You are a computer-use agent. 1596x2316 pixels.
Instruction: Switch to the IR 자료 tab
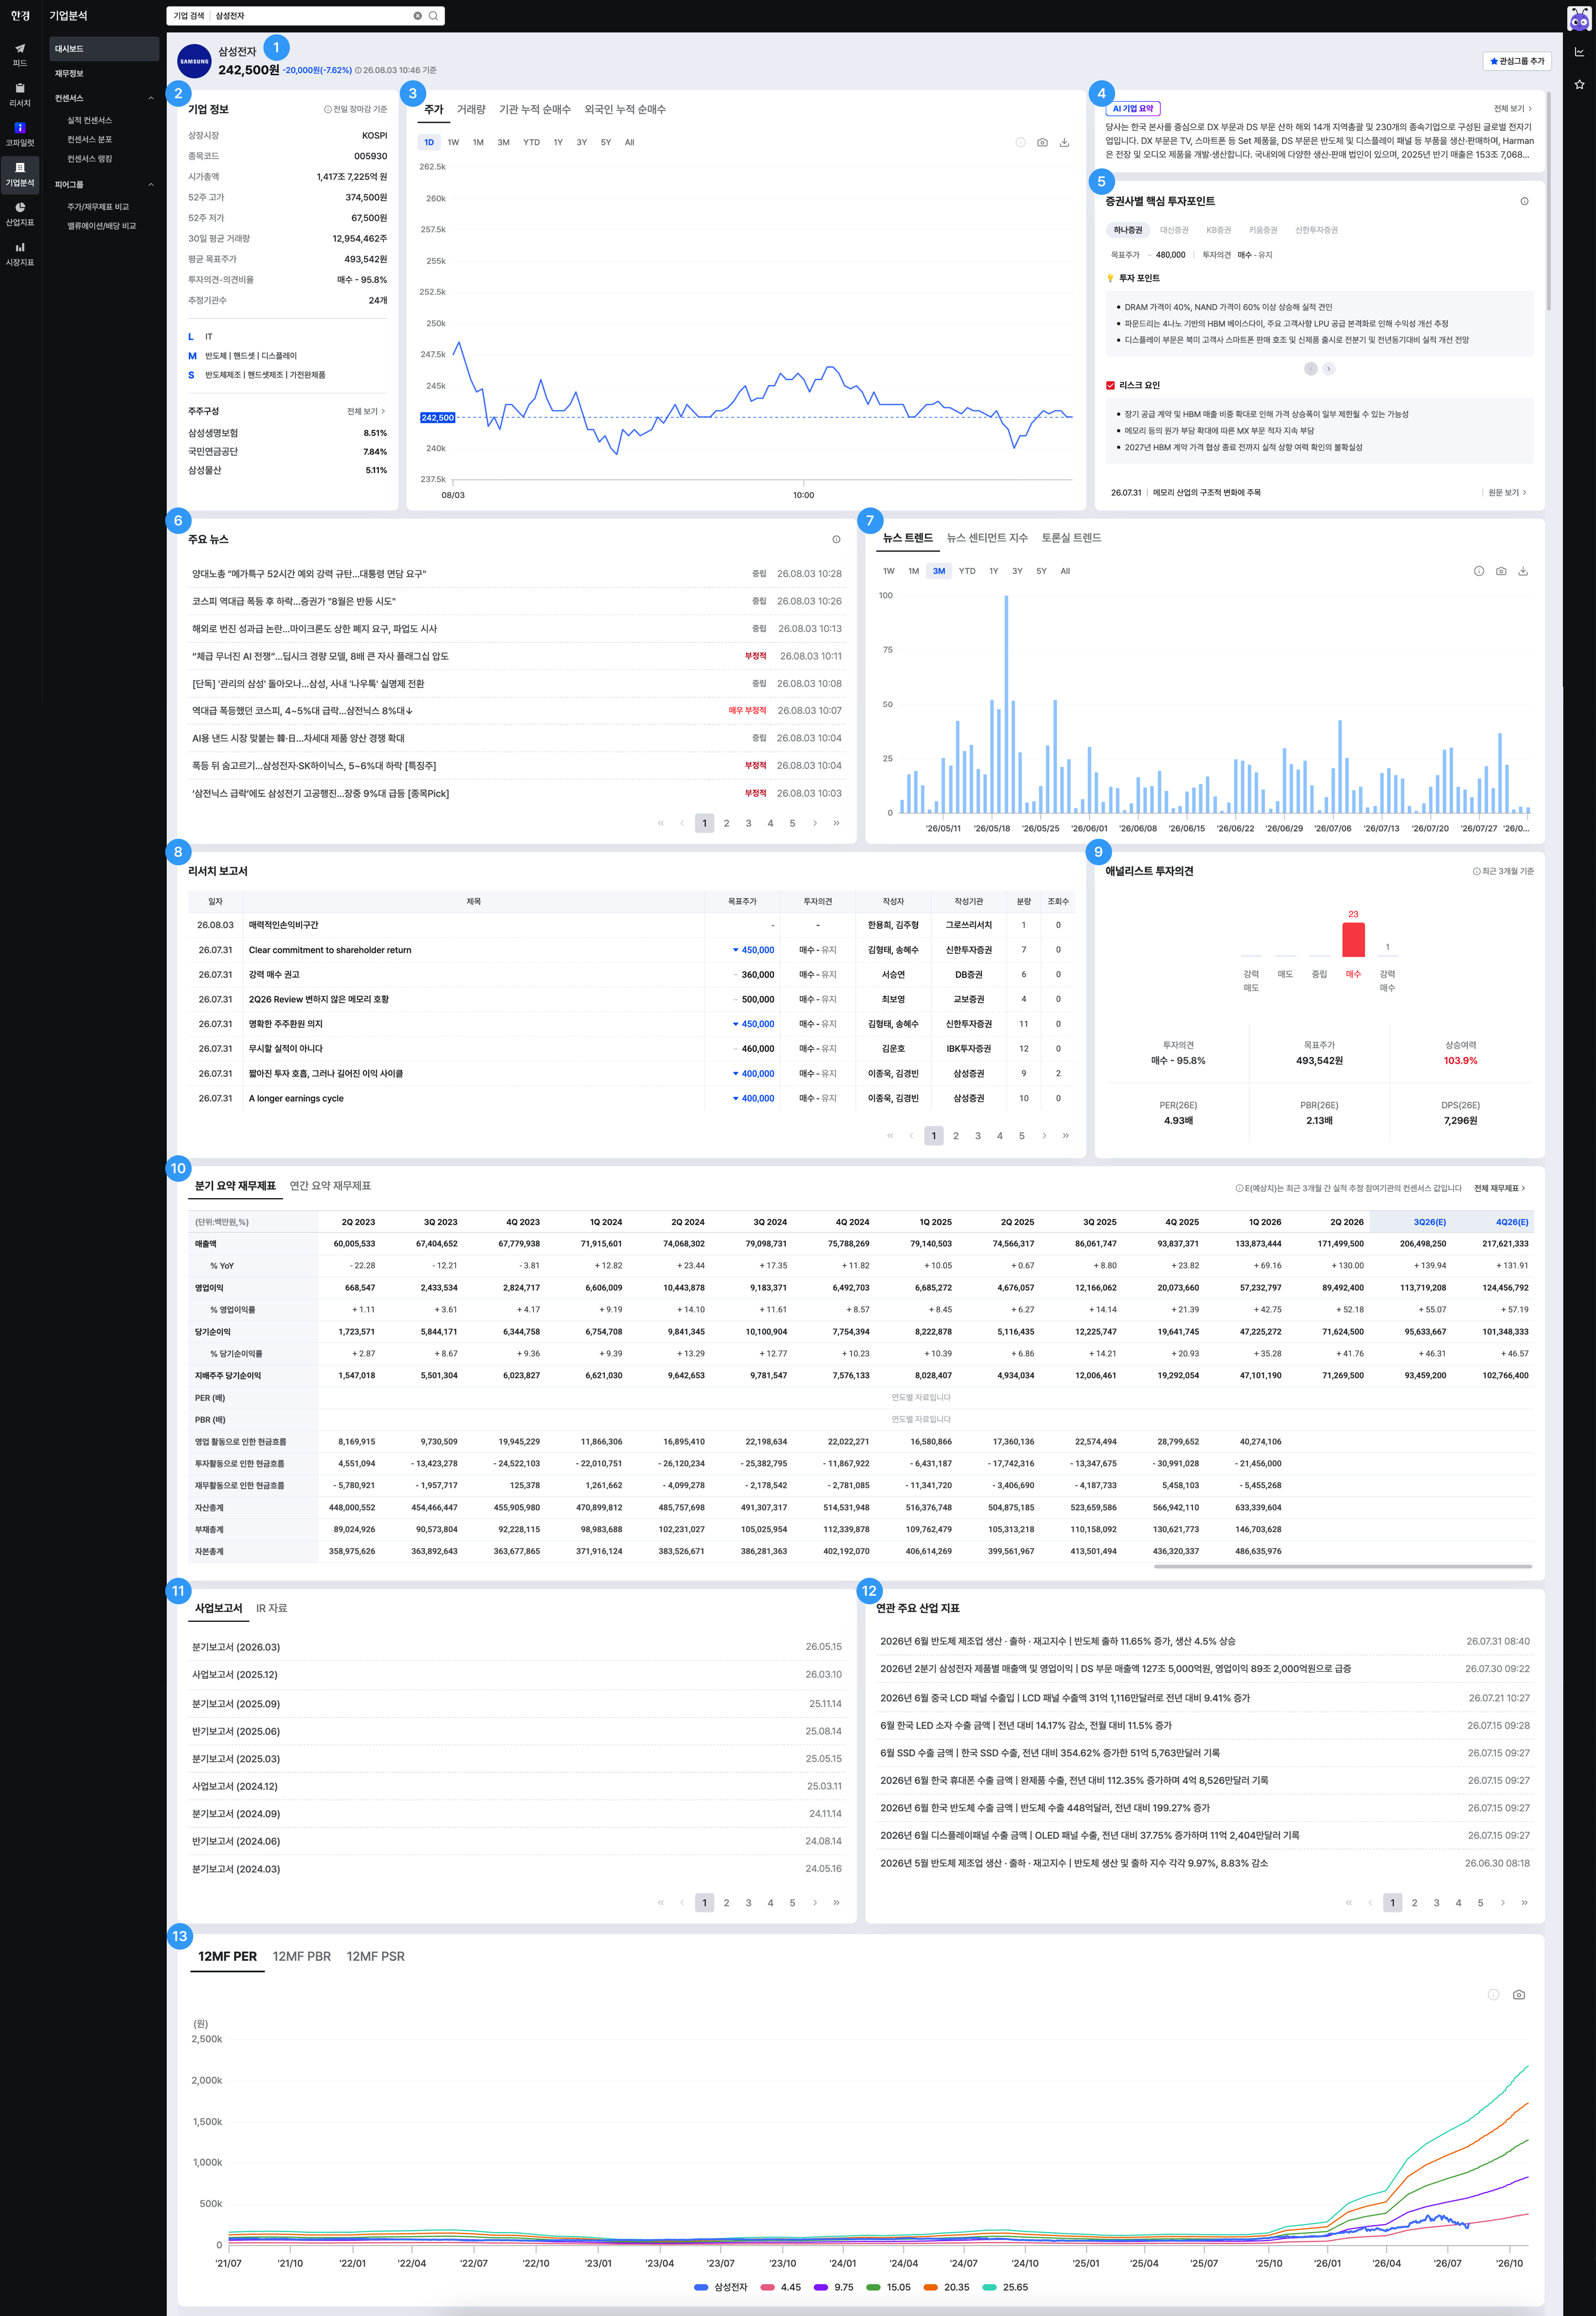(x=271, y=1608)
